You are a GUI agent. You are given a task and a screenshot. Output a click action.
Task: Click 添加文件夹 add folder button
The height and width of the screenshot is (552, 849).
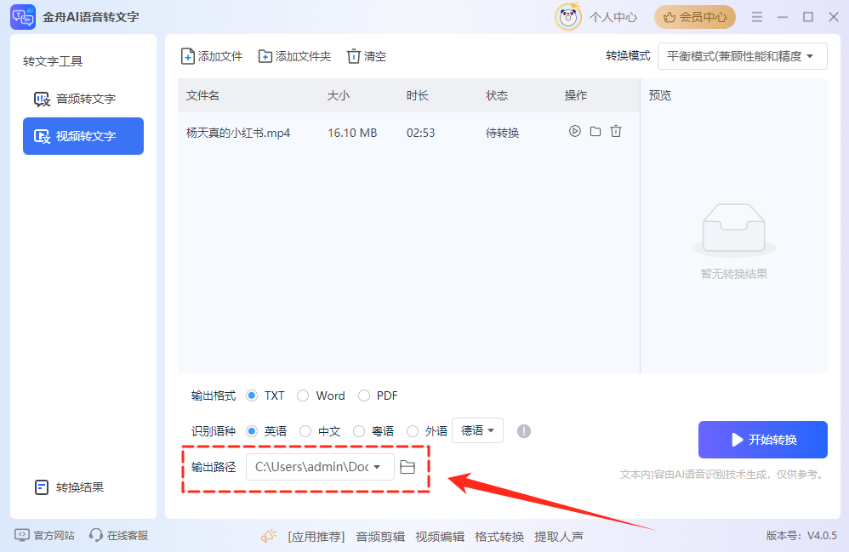pyautogui.click(x=294, y=56)
